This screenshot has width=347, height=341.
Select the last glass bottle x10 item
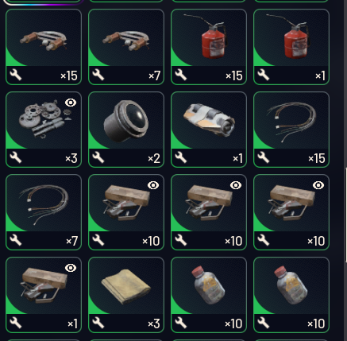pos(291,295)
